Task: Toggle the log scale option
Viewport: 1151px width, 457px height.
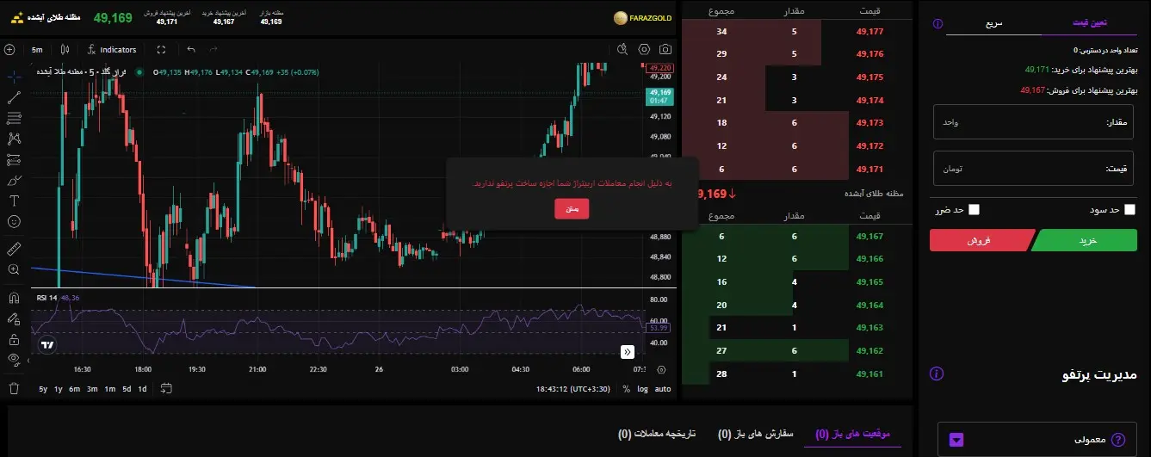Action: [642, 389]
